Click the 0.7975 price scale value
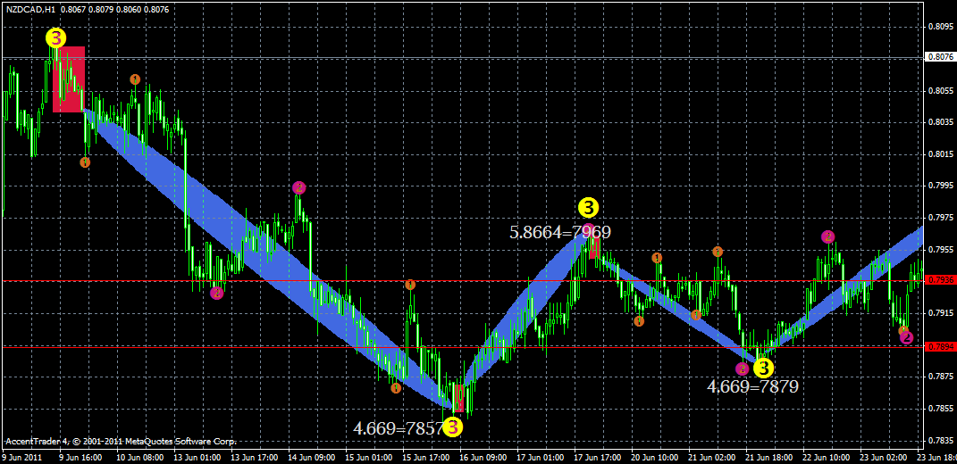 click(941, 217)
